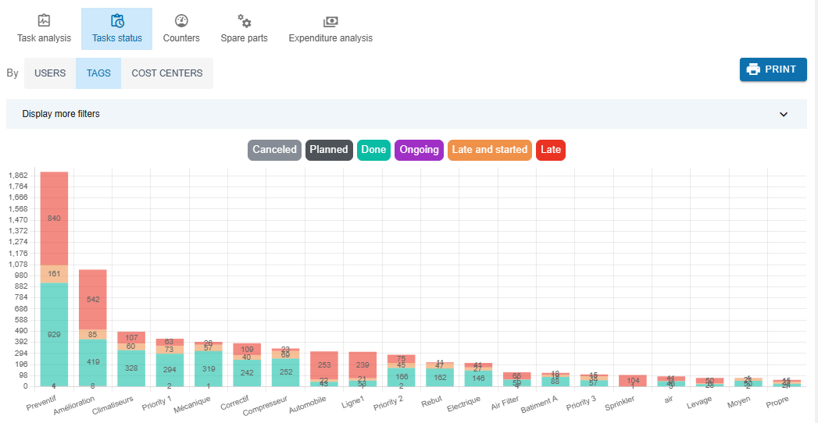
Task: Click the Preventif axis label
Action: (x=41, y=402)
